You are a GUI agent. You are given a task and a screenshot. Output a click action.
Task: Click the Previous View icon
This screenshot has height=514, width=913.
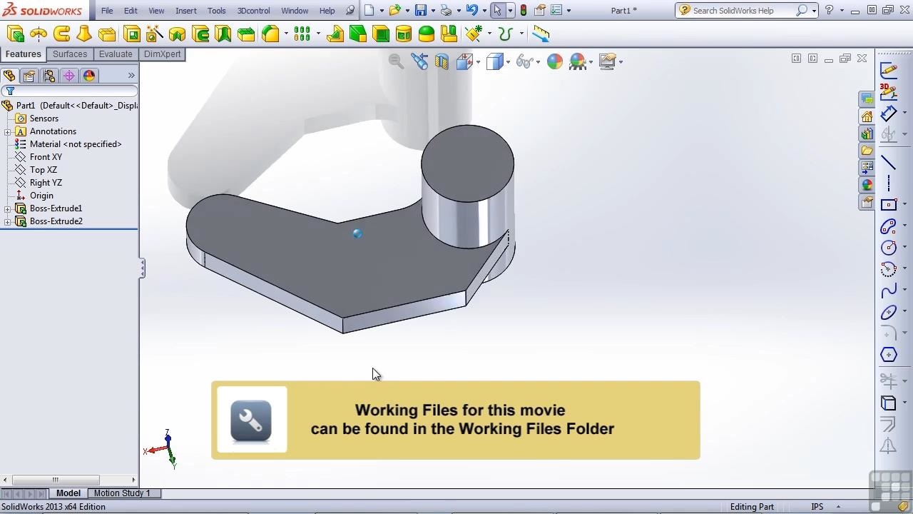[x=419, y=61]
